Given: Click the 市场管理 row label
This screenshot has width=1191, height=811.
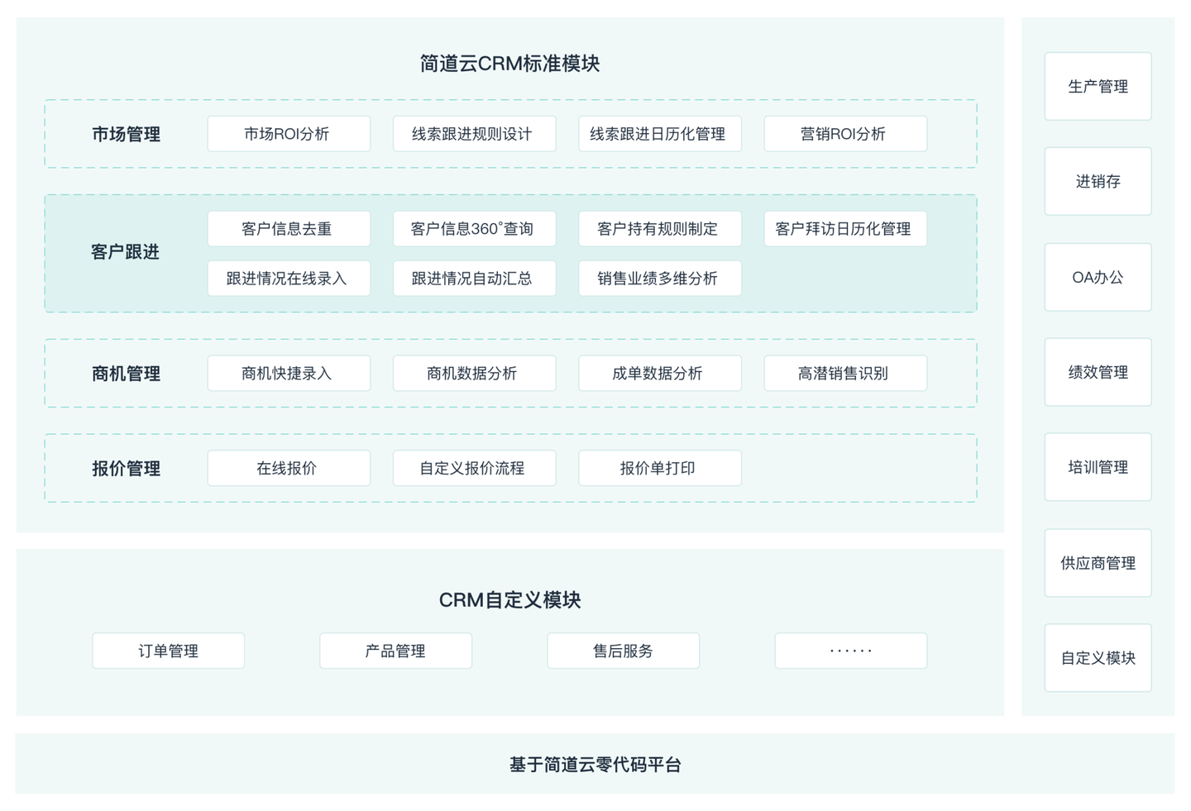Looking at the screenshot, I should pos(126,134).
